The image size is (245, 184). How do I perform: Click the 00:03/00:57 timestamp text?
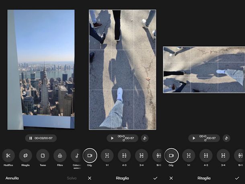click(x=43, y=138)
